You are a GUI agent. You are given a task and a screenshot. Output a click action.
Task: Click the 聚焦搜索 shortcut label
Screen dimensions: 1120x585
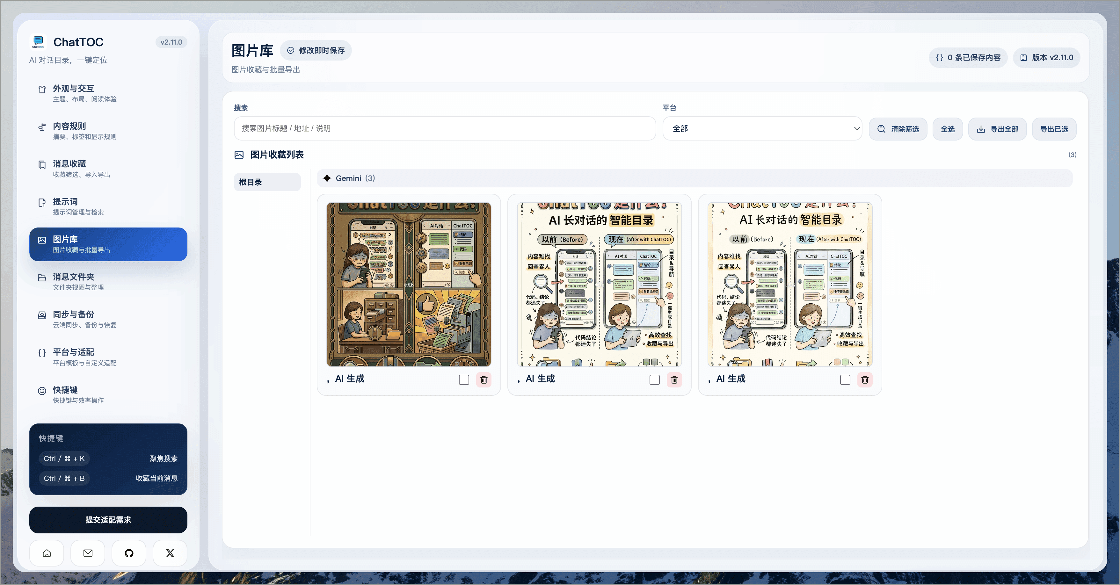[x=164, y=459]
